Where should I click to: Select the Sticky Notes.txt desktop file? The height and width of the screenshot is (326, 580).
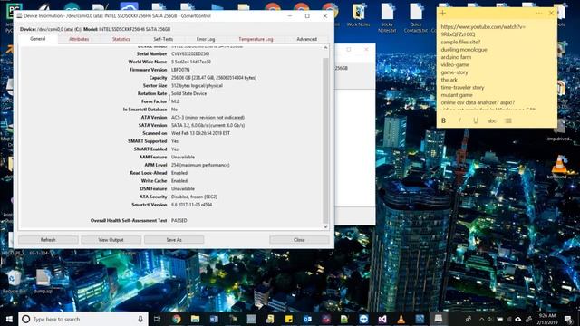[x=387, y=18]
